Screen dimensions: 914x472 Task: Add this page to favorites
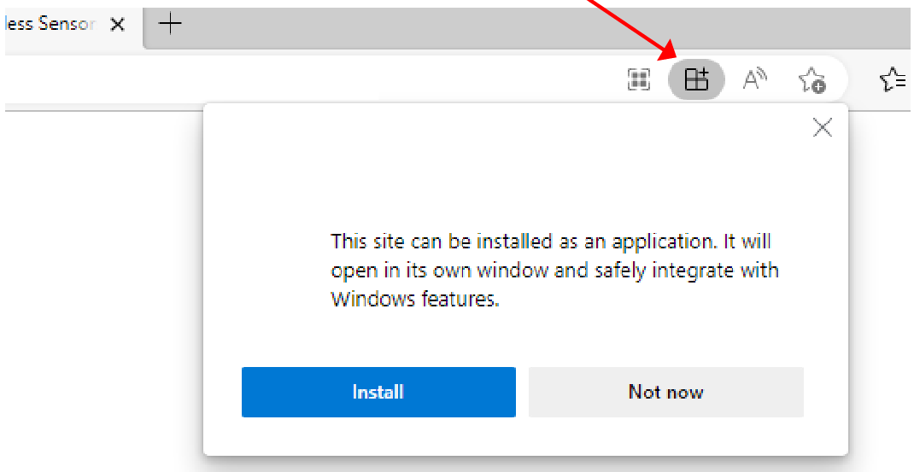point(811,80)
